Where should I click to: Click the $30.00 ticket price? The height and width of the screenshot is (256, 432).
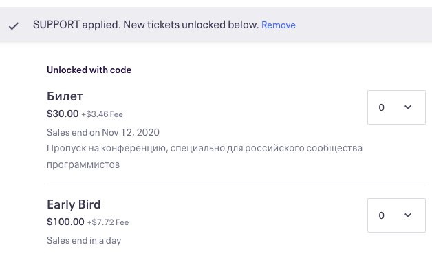63,114
